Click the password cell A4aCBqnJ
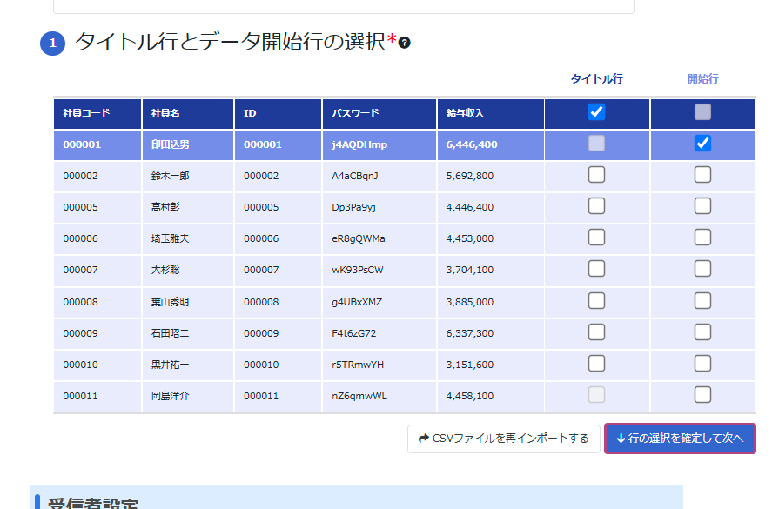 (355, 176)
